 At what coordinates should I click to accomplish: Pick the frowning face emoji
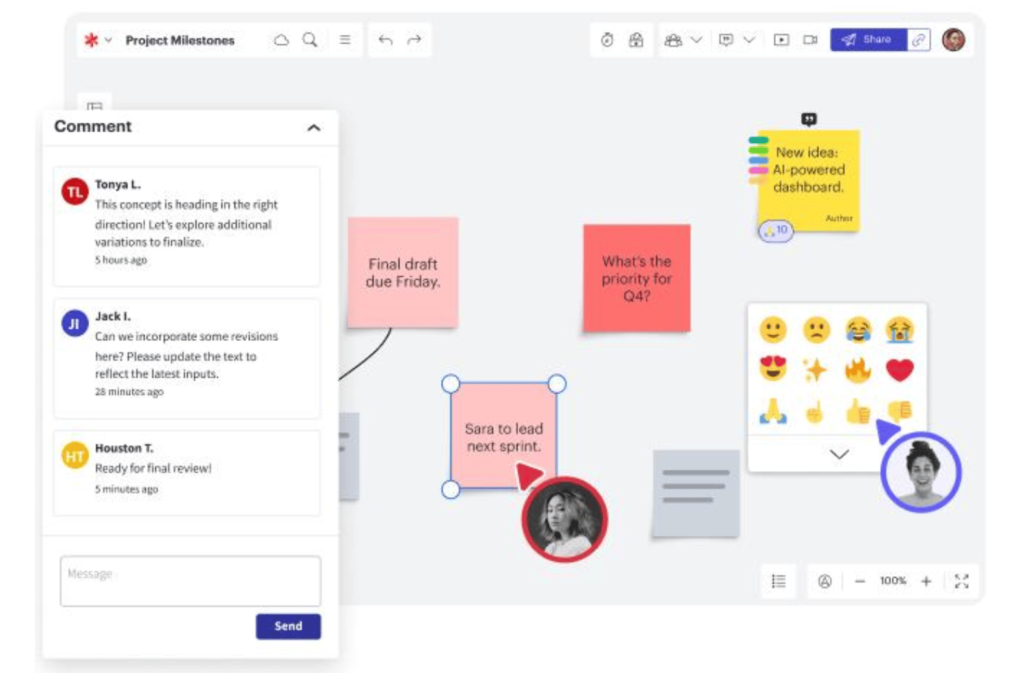coord(816,330)
